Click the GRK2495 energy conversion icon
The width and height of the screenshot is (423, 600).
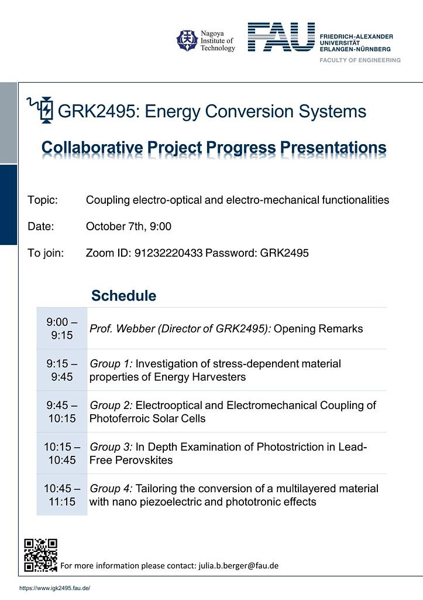(x=41, y=110)
